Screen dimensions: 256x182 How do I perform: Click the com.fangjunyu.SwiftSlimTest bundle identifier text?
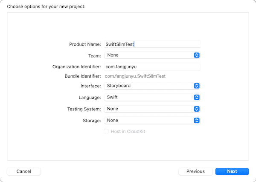pos(135,76)
